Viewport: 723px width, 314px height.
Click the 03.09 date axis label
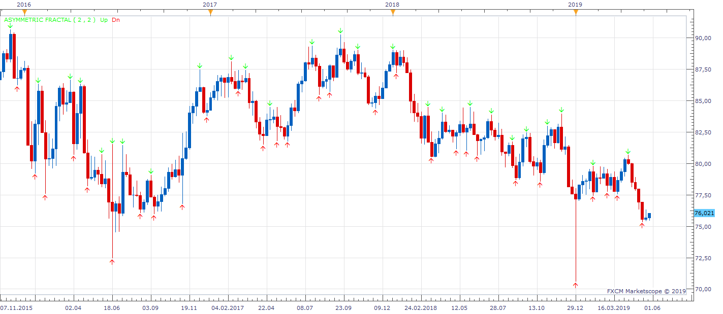pyautogui.click(x=150, y=308)
